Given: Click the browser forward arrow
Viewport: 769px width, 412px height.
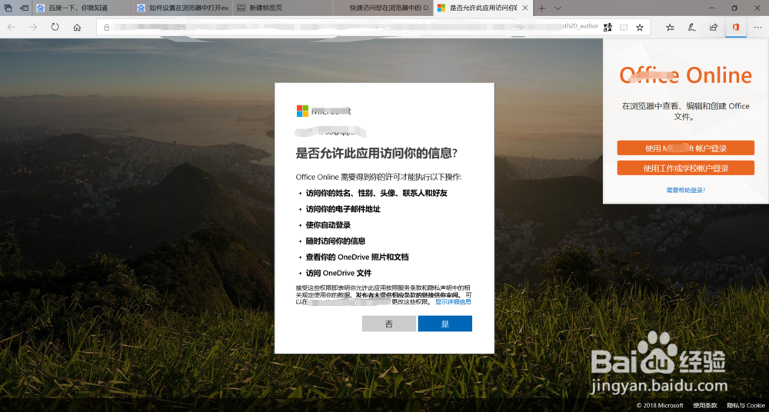Looking at the screenshot, I should point(33,28).
